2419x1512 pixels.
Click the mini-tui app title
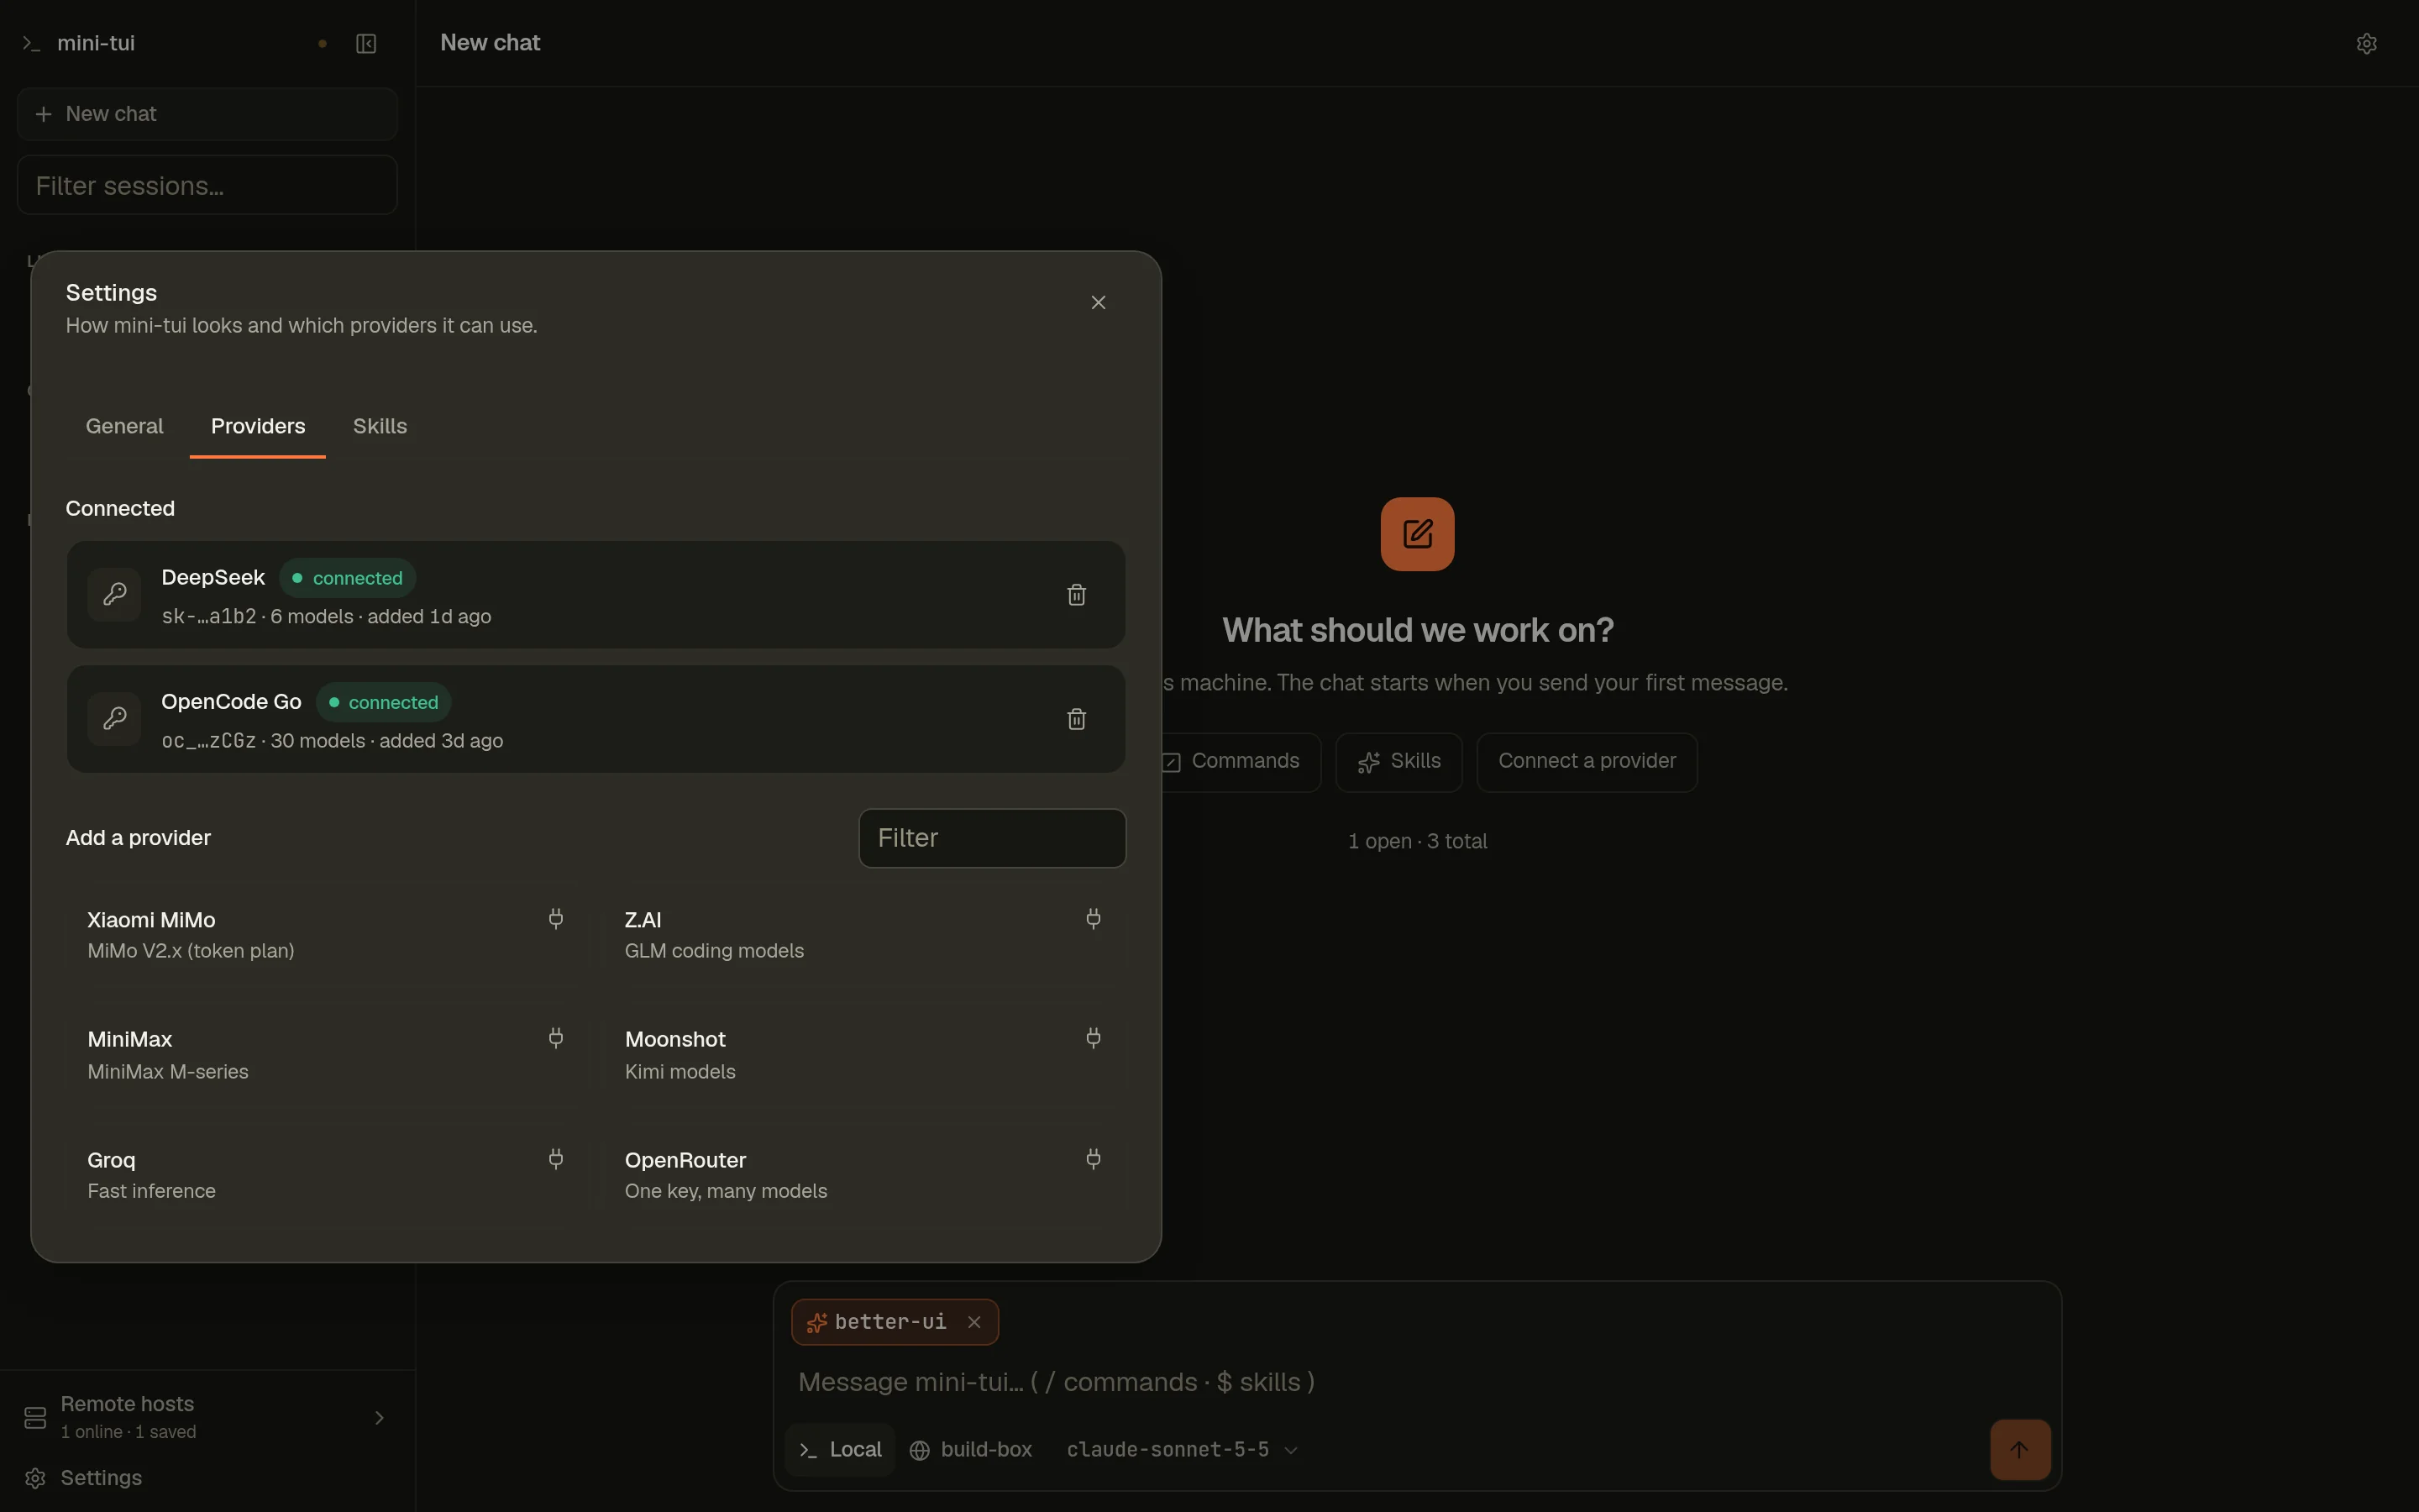96,43
